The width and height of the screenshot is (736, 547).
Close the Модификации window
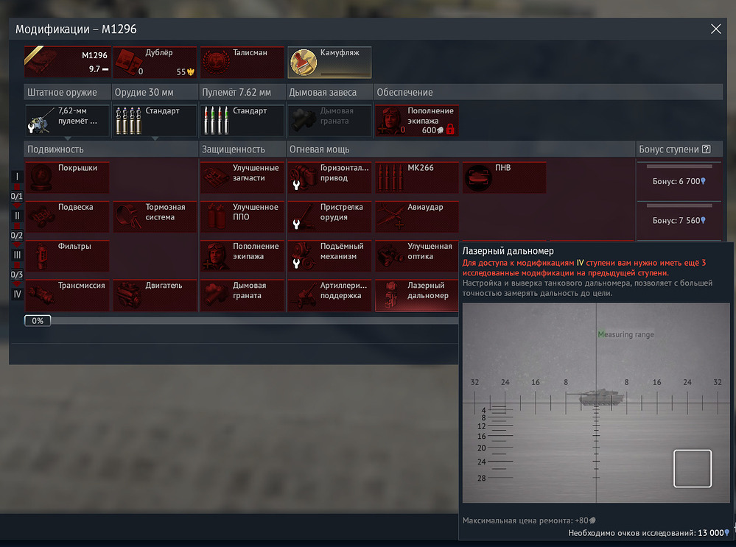coord(715,29)
